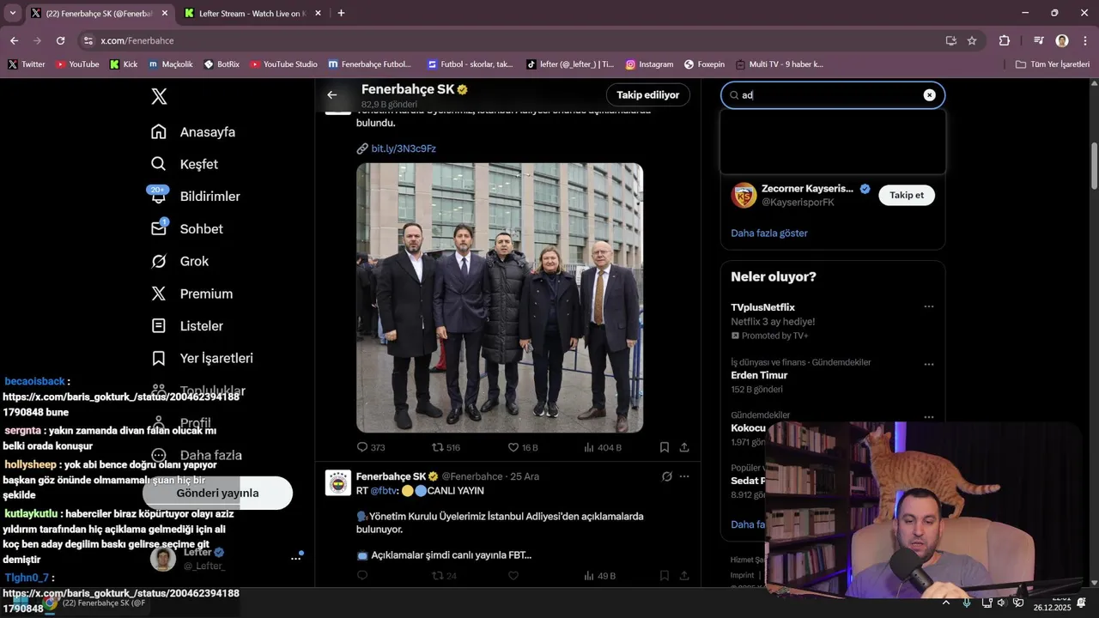Open the site information icon in address bar
This screenshot has height=618, width=1099.
[88, 40]
